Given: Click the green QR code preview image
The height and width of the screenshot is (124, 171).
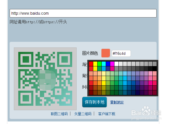Looking at the screenshot, I should coord(45,79).
